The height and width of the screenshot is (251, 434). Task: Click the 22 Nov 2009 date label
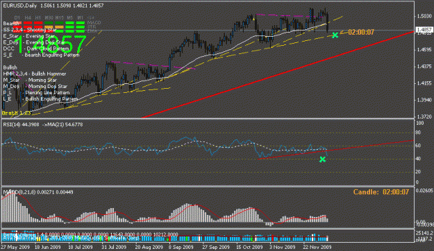pyautogui.click(x=317, y=247)
